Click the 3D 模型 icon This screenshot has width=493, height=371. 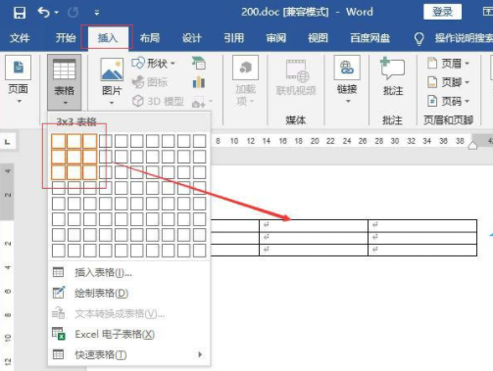pyautogui.click(x=138, y=101)
